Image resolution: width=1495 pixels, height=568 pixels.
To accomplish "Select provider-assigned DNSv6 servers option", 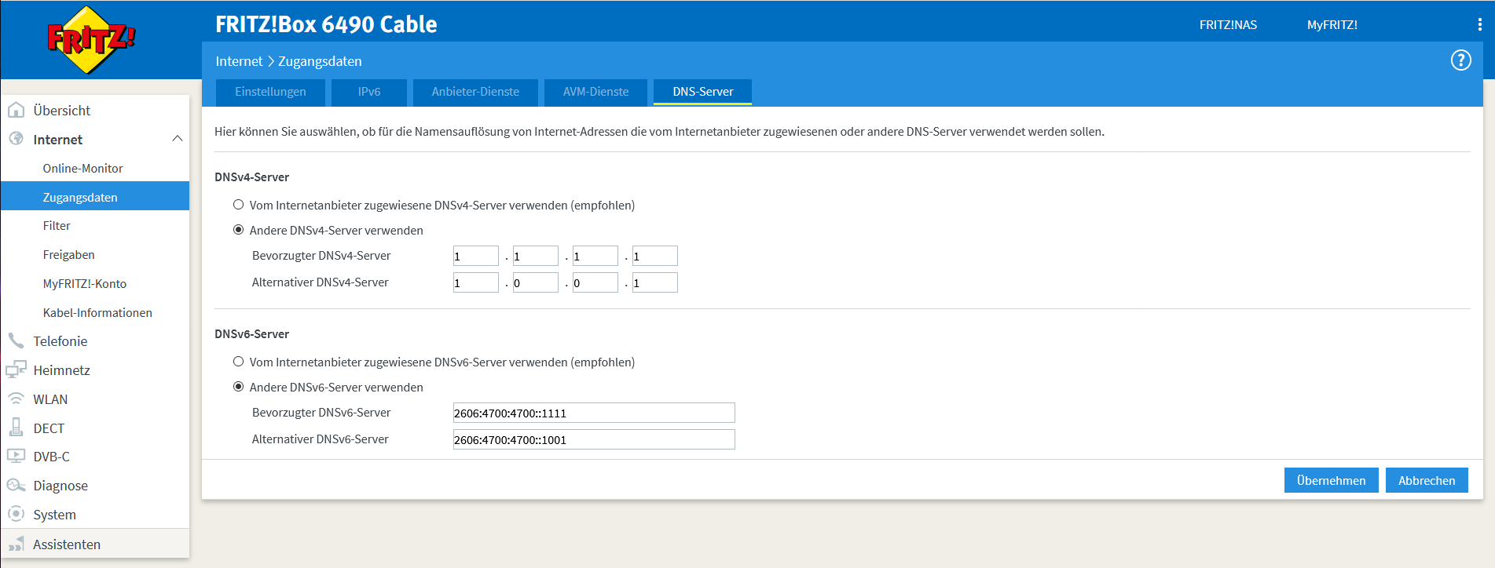I will 238,362.
